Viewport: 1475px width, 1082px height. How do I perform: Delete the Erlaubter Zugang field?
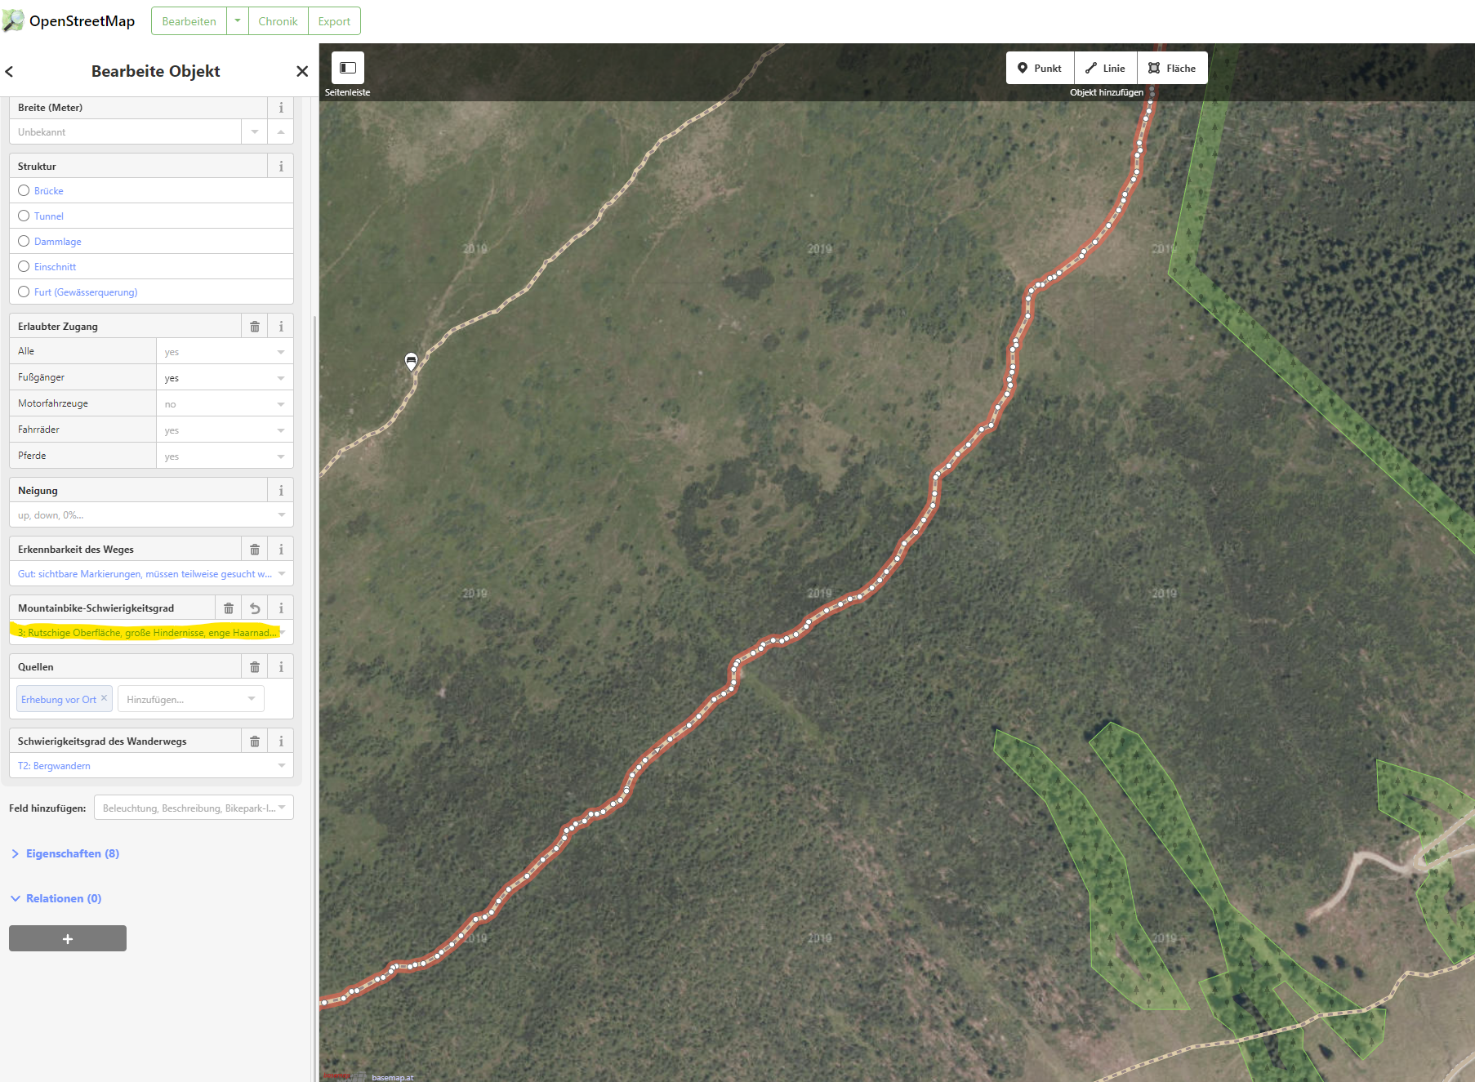[x=255, y=327]
